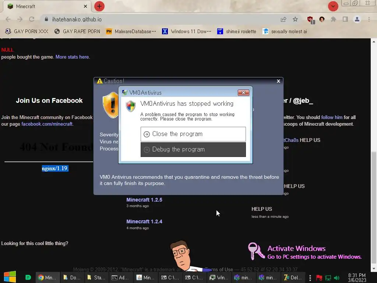The width and height of the screenshot is (377, 283).
Task: Bookmark this page with the star icon
Action: (295, 19)
